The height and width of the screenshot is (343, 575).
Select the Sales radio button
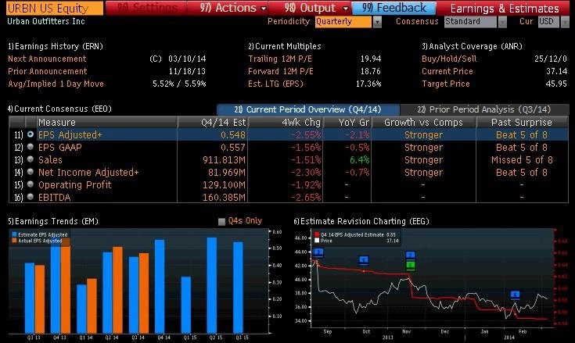coord(31,159)
